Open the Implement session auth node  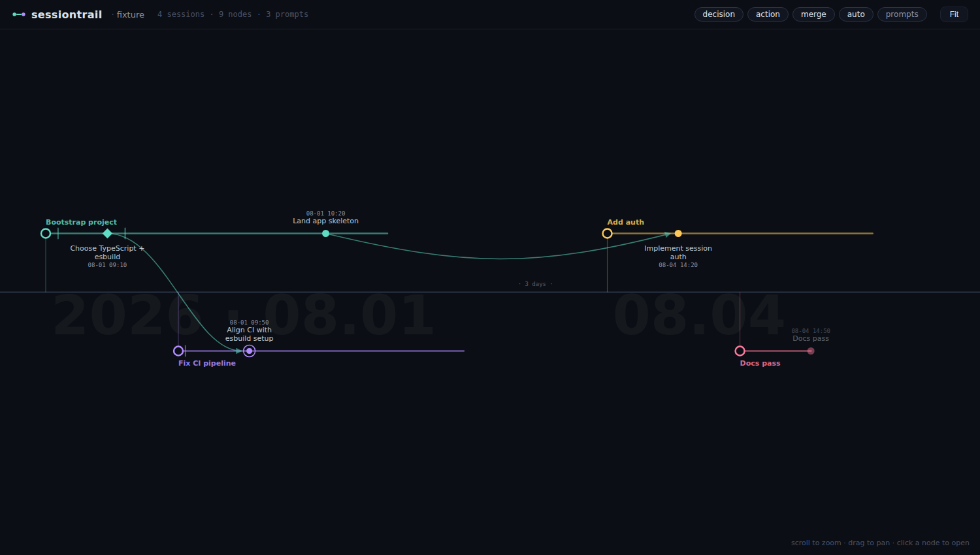point(678,233)
